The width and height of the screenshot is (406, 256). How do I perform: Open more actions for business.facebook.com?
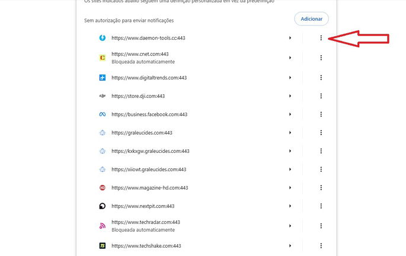[321, 114]
